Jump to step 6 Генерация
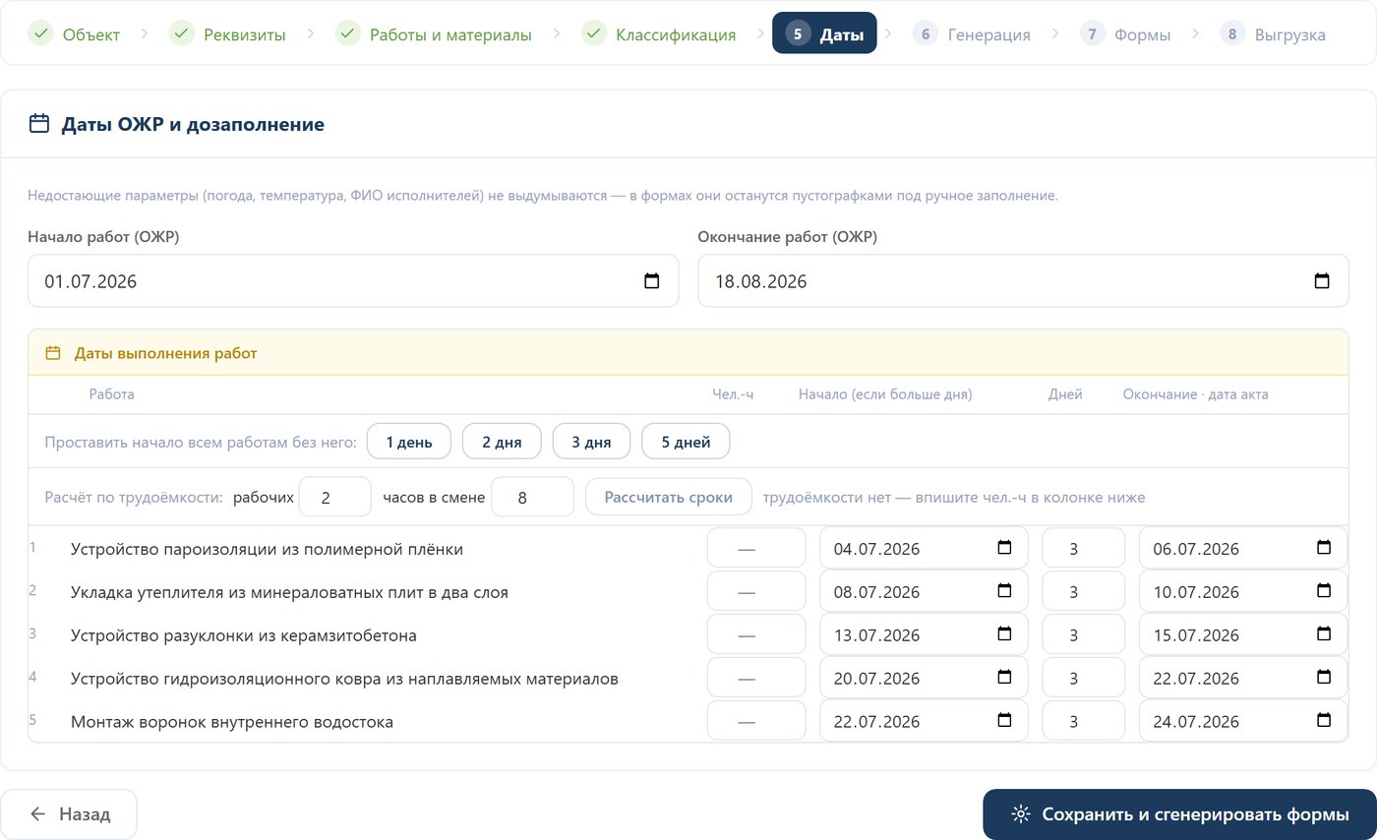This screenshot has height=840, width=1377. click(972, 34)
